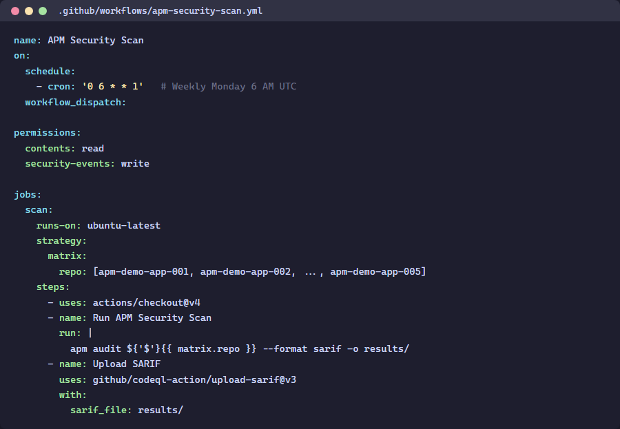Click 'ubuntu-latest' runner value
Screen dimensions: 620x429
(124, 225)
